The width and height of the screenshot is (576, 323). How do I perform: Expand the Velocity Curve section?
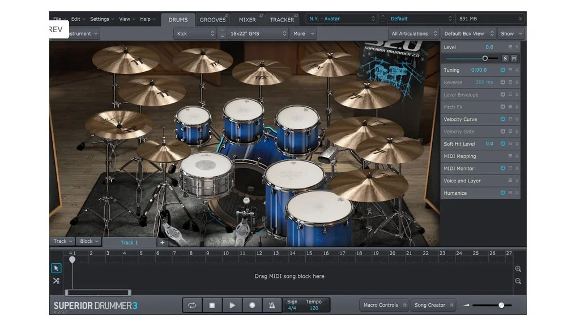(517, 119)
